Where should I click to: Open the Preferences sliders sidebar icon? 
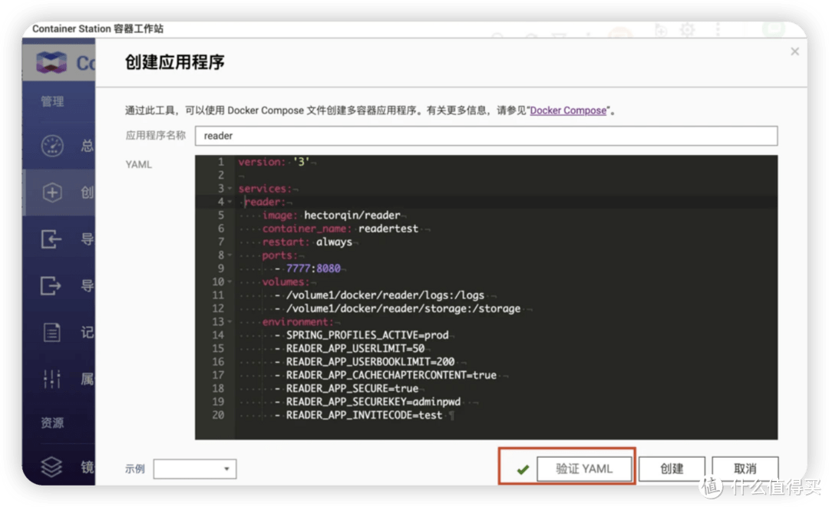[x=52, y=379]
